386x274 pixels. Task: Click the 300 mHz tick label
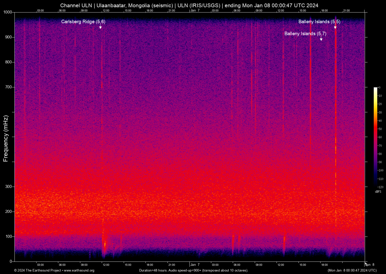coord(8,186)
